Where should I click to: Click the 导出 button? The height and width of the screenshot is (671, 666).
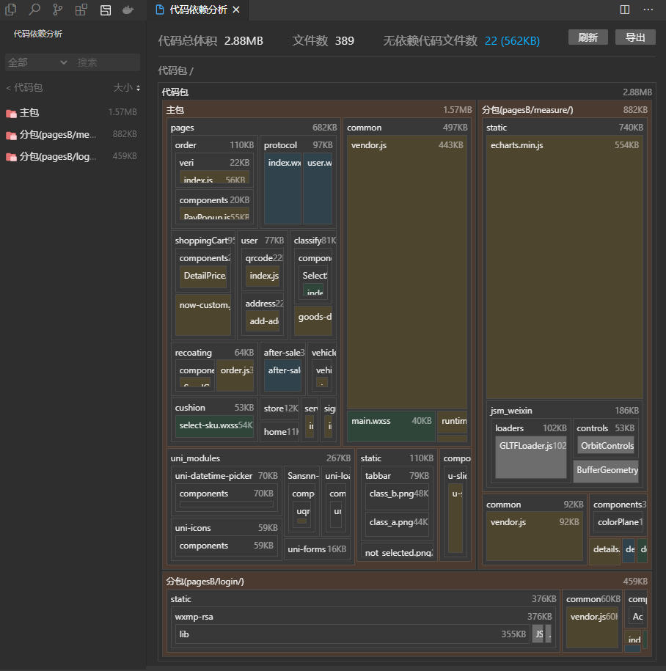coord(635,37)
